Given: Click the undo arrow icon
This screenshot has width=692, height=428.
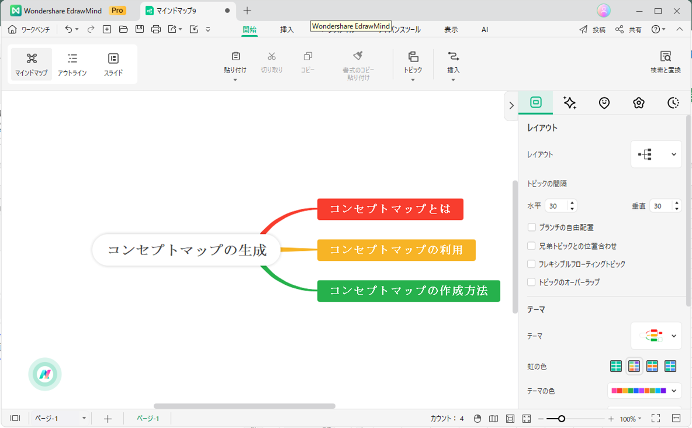Looking at the screenshot, I should 68,29.
